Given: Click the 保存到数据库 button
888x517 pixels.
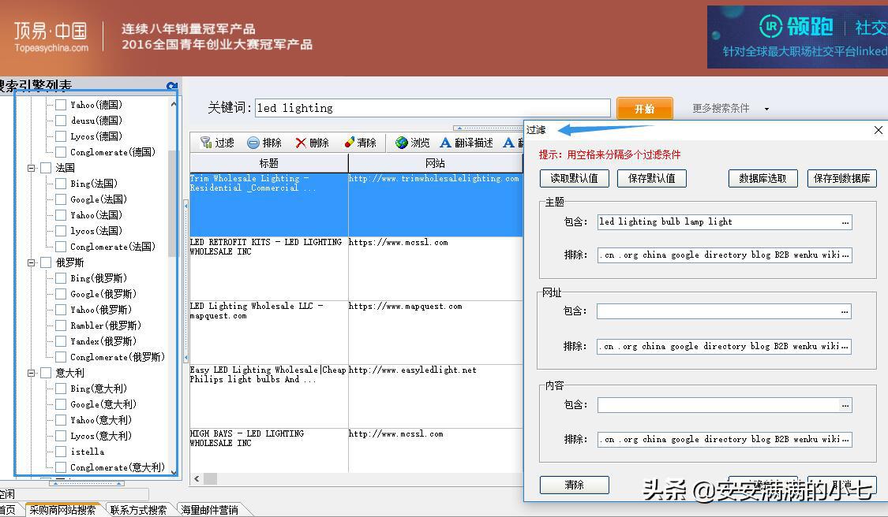Looking at the screenshot, I should [840, 178].
